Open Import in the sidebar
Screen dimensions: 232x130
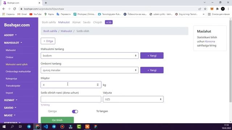(9, 93)
